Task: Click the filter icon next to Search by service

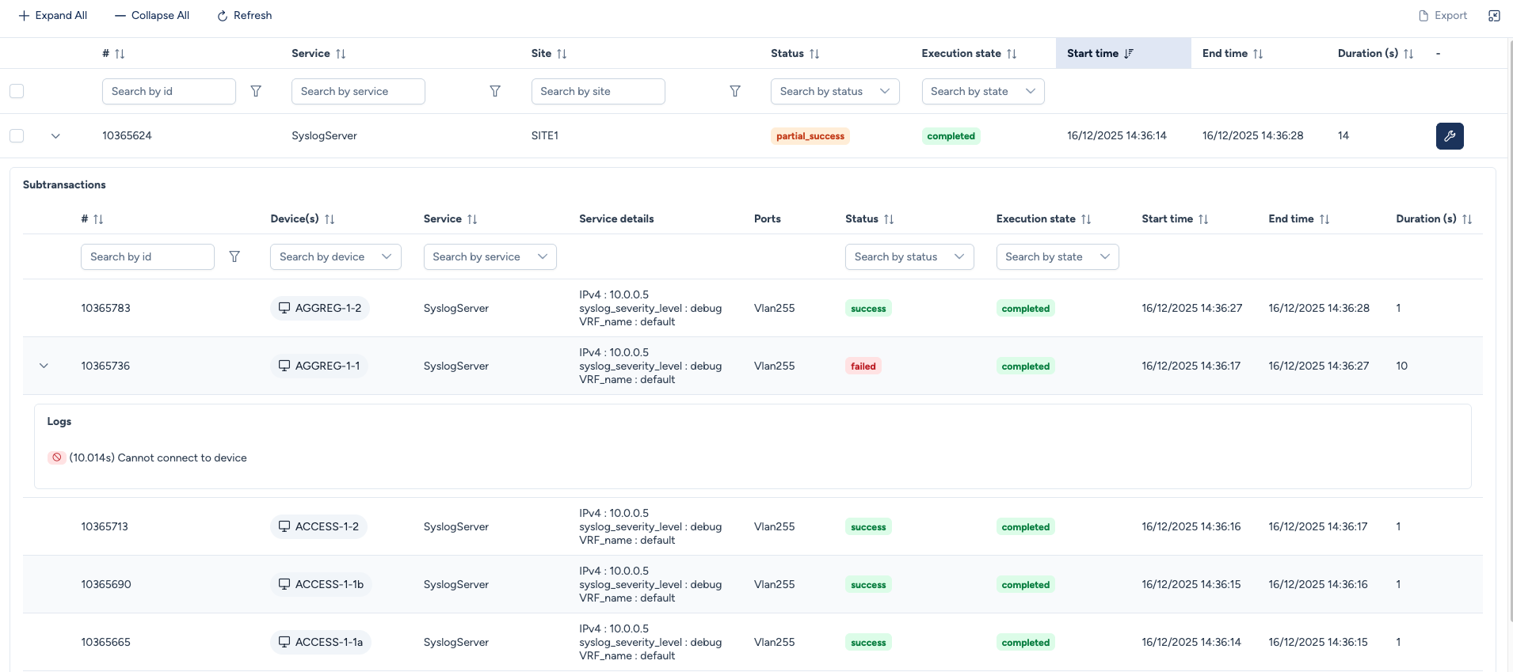Action: pyautogui.click(x=495, y=91)
